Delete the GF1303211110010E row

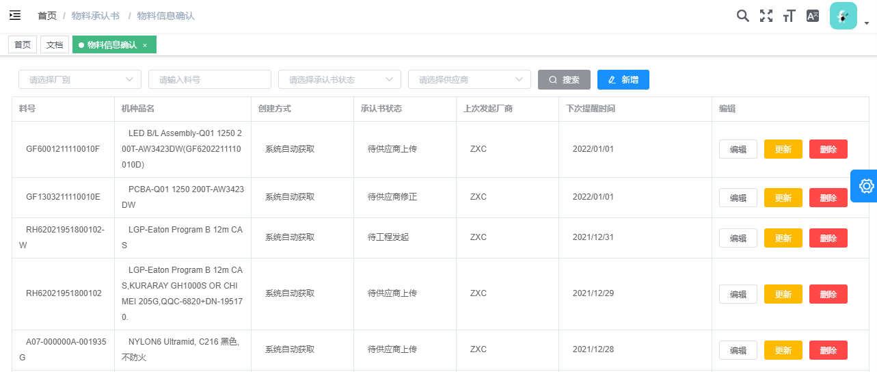pos(828,198)
